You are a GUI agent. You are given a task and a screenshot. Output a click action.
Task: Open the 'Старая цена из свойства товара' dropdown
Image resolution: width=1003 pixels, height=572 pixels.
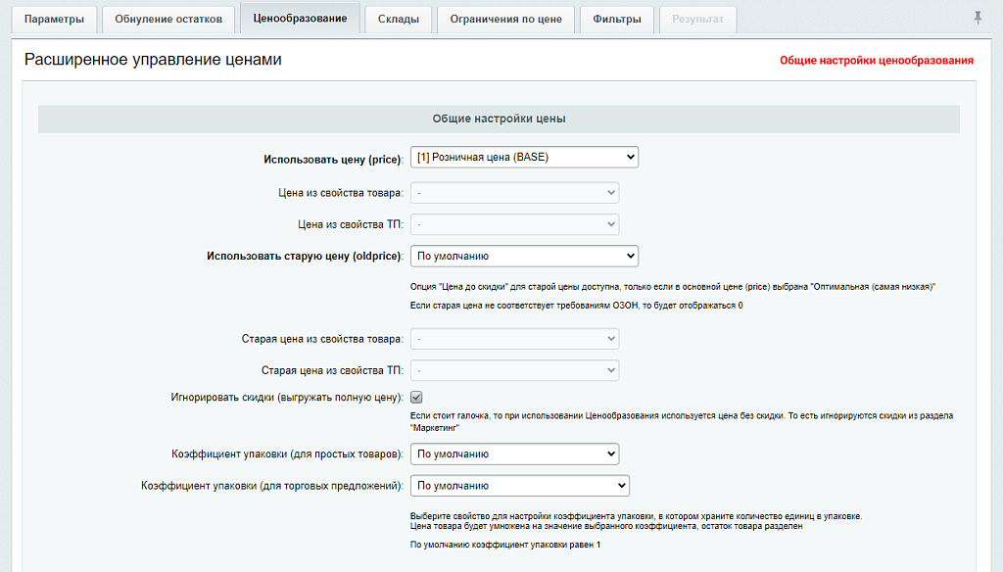click(514, 339)
